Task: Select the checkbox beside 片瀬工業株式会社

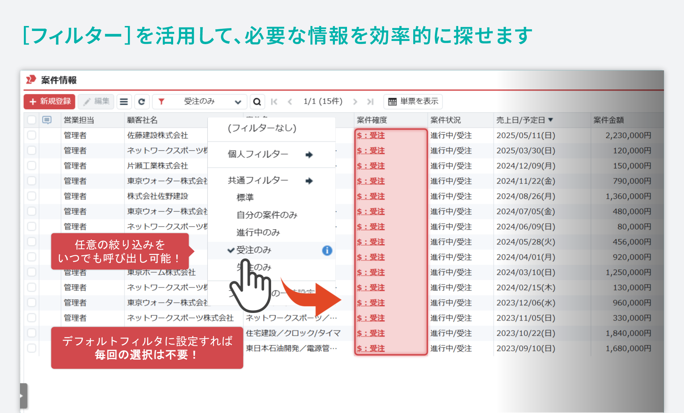Action: coord(32,166)
